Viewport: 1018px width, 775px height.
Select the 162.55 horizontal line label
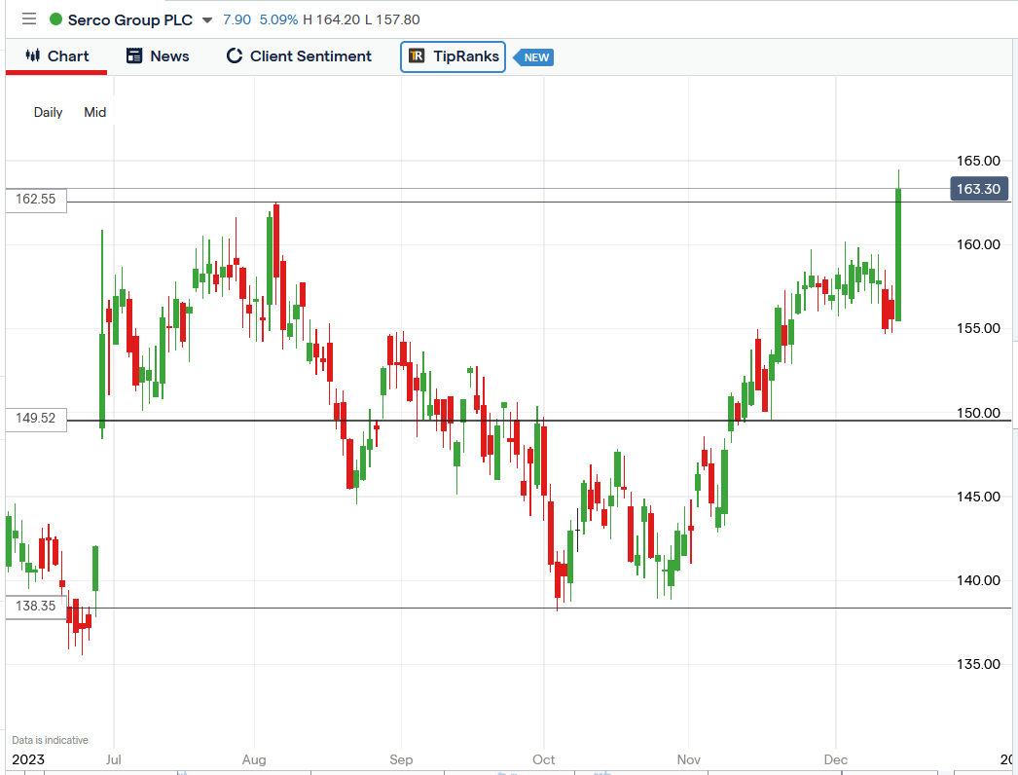(36, 200)
